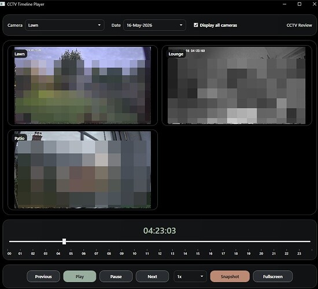Maximize the CCTV Timeline Player window
Screen dimensions: 318x289
[299, 4]
